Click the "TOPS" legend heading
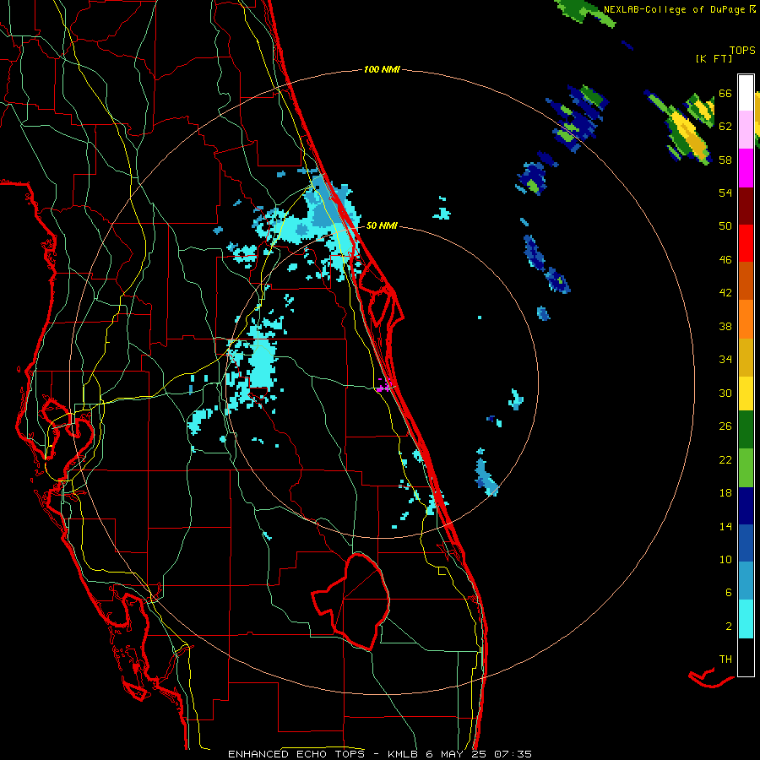 coord(742,50)
